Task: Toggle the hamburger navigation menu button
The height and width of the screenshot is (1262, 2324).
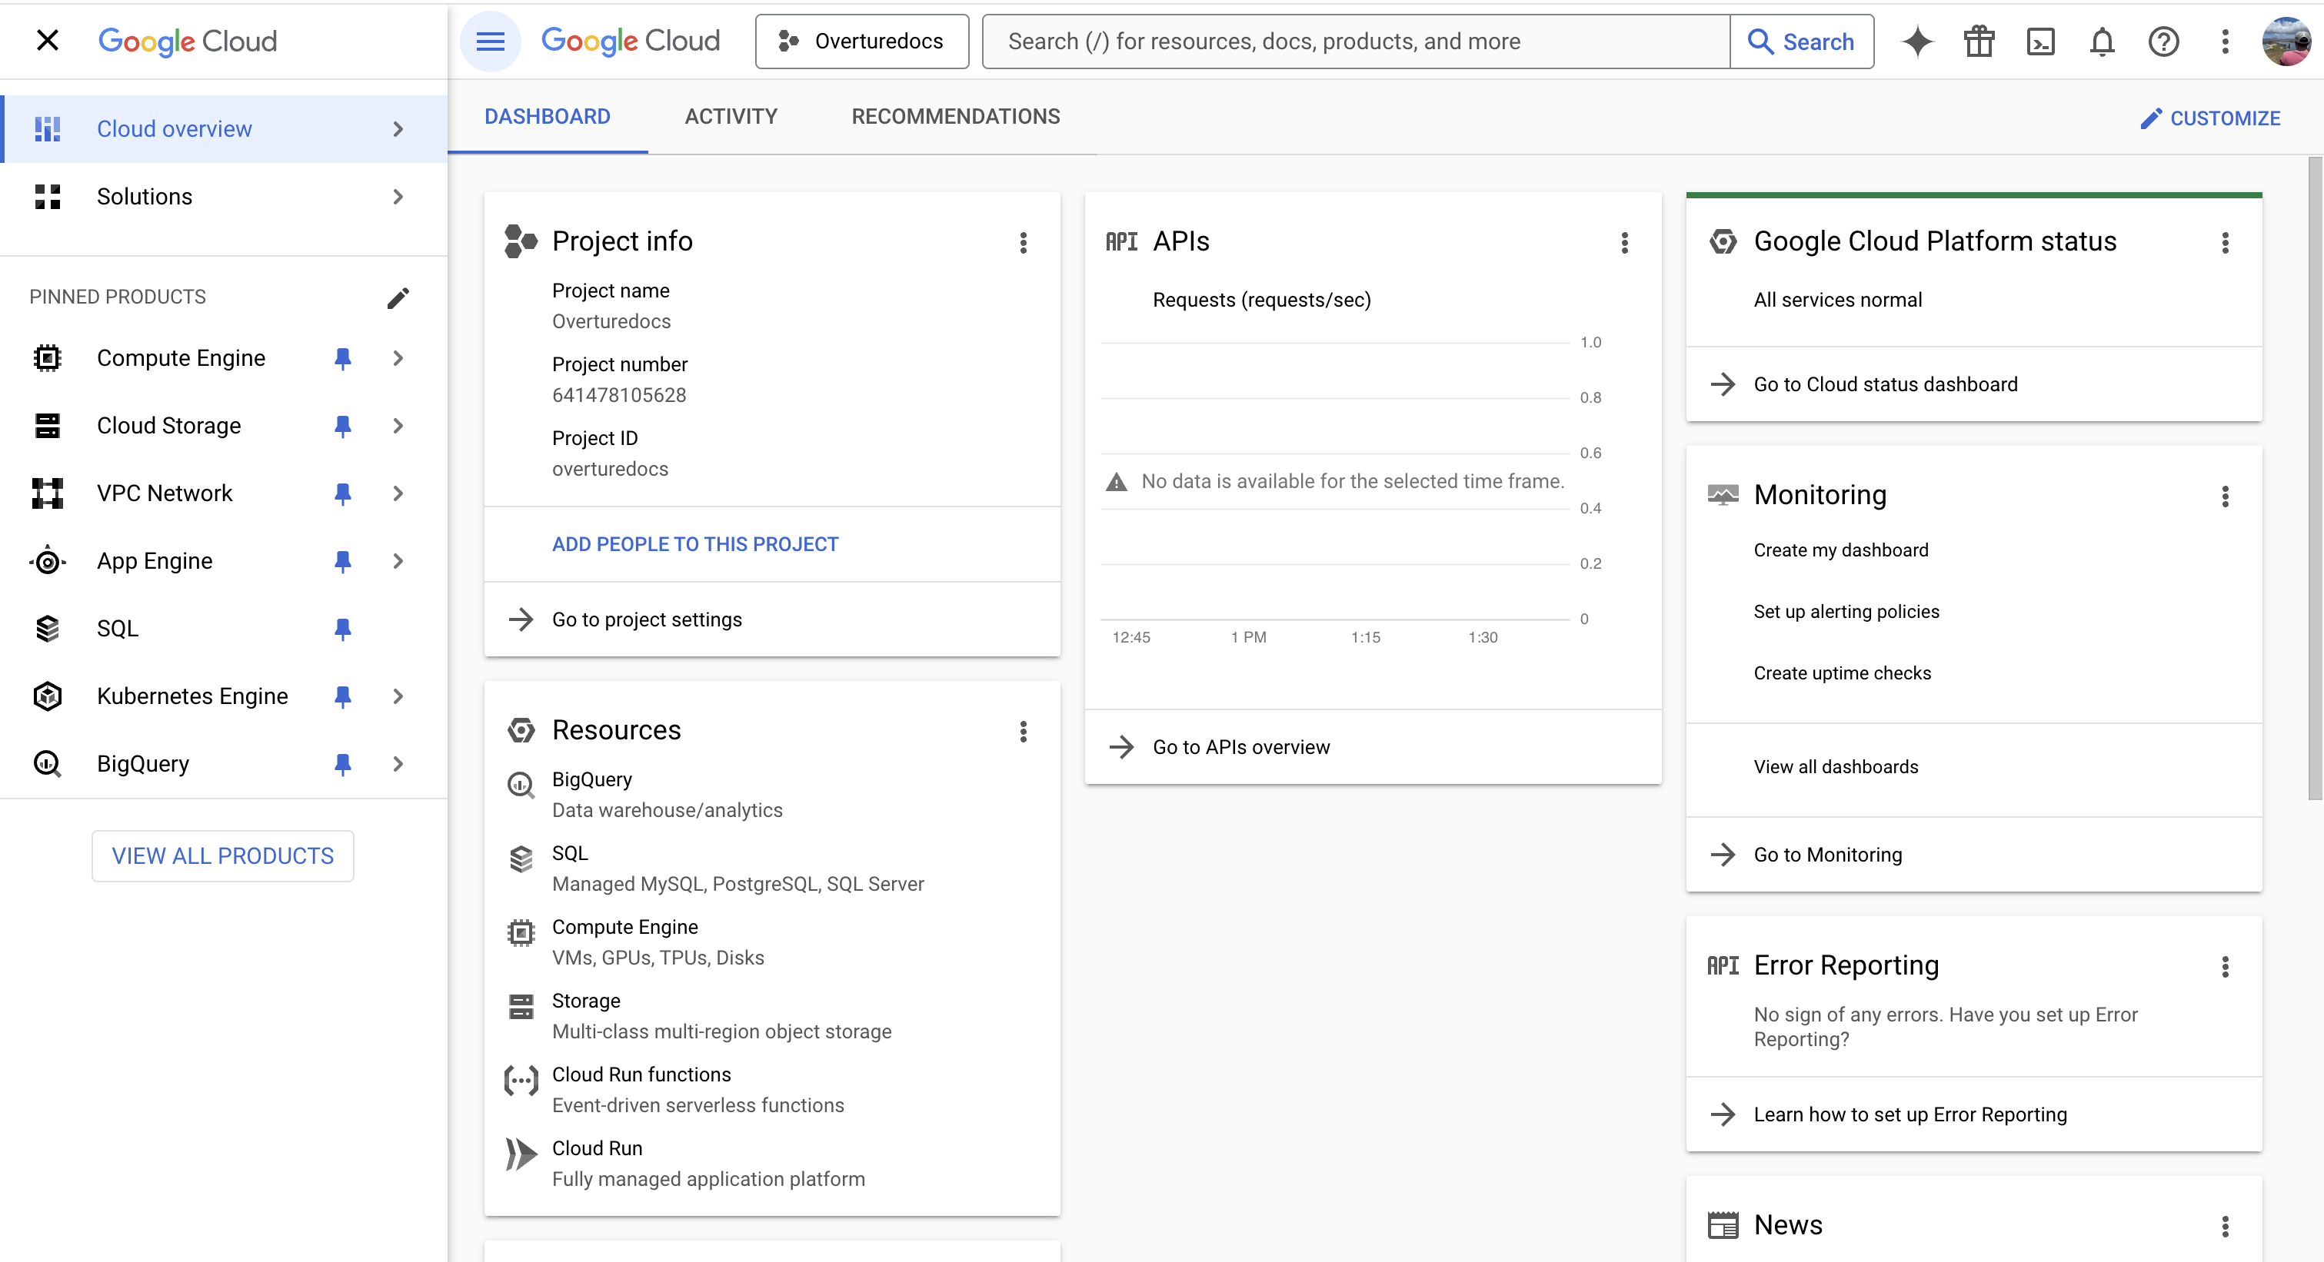Action: tap(490, 42)
